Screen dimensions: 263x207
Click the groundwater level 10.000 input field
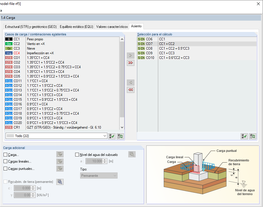(94, 161)
